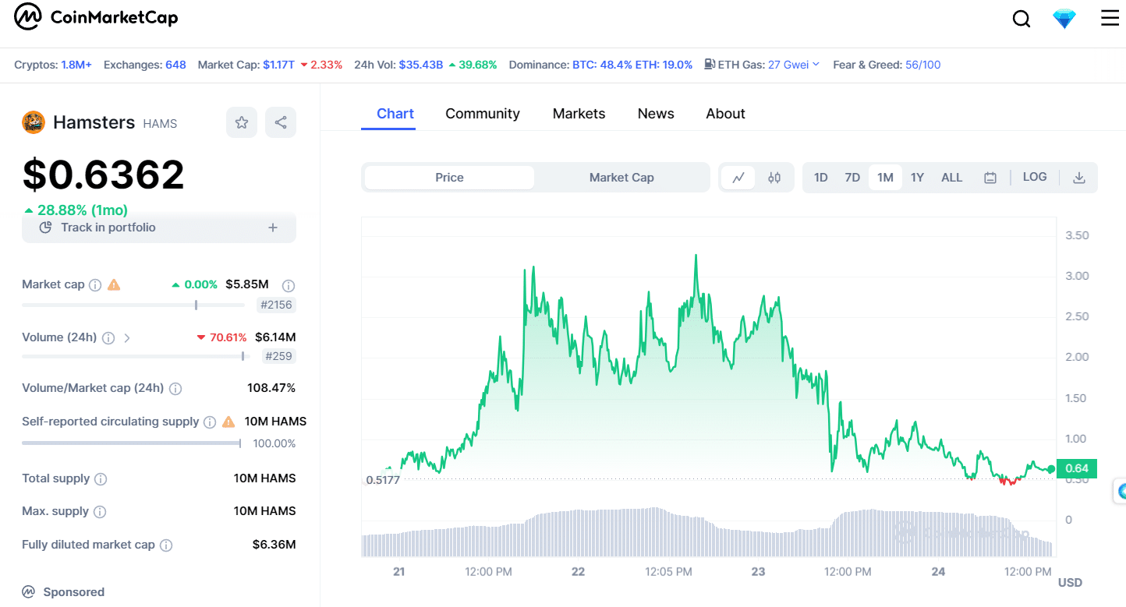Click the Fear & Greed 56/100 link
Image resolution: width=1126 pixels, height=607 pixels.
(x=922, y=65)
